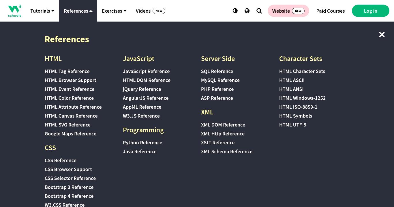Viewport: 394px width, 207px height.
Task: Open HTML ISO-8859-1 reference
Action: click(298, 107)
